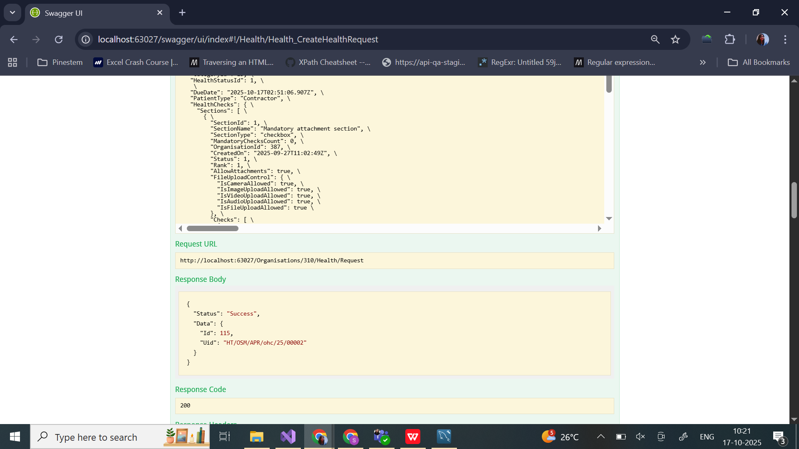
Task: Open the apps grid shortcut
Action: pos(12,62)
